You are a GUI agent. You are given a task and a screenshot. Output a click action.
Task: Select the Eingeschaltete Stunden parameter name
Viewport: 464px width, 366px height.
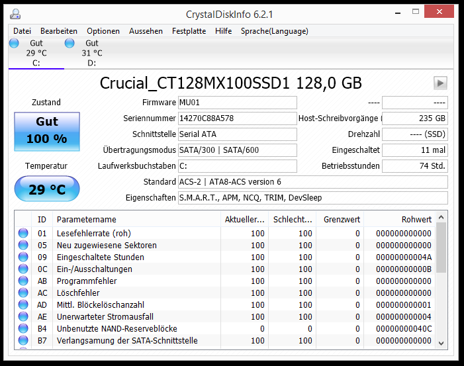(x=101, y=257)
